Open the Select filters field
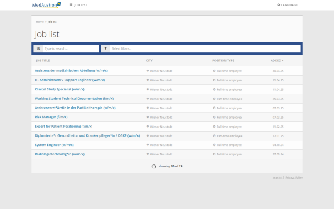 (x=205, y=48)
